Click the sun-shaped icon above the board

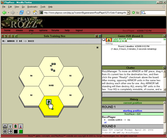(x=9, y=36)
